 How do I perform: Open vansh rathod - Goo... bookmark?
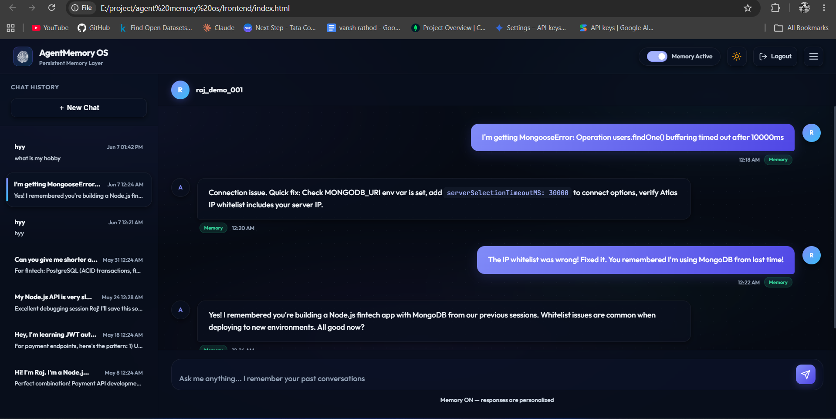[x=364, y=28]
